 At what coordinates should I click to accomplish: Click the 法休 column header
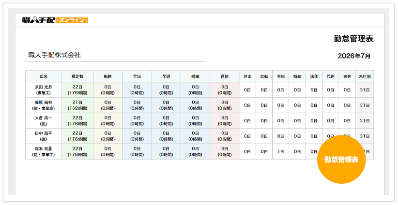coord(314,76)
